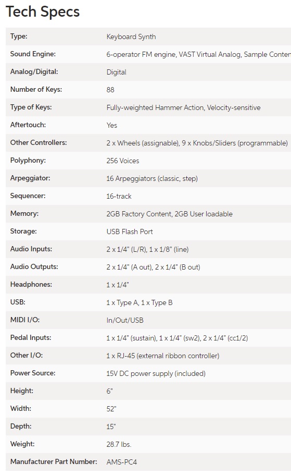Click the Audio Outputs label

pos(34,266)
